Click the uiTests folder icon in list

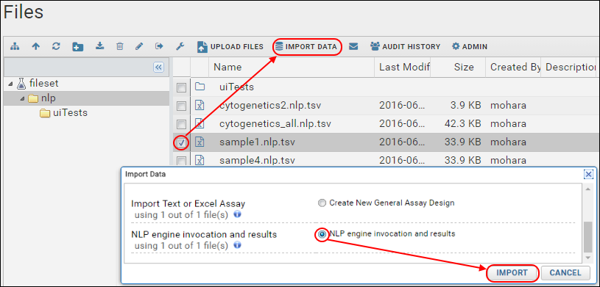pos(200,87)
